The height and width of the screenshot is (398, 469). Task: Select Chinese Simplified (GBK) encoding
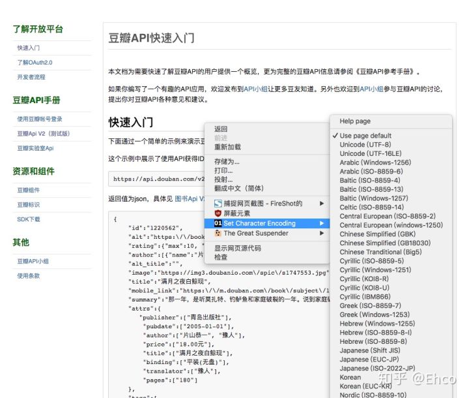pos(377,234)
